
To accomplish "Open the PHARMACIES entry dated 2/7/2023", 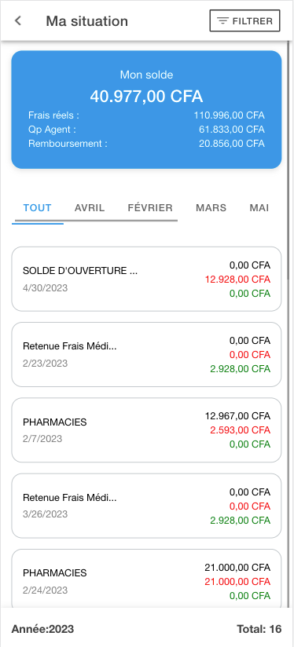I will pyautogui.click(x=146, y=430).
